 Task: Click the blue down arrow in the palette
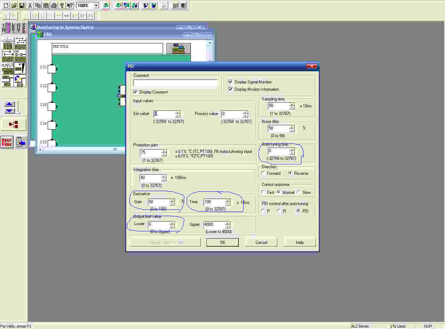click(x=10, y=110)
